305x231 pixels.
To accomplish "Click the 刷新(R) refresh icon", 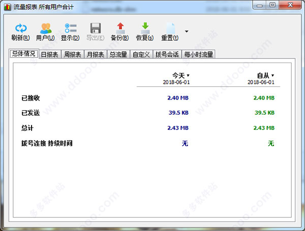I will 21,28.
